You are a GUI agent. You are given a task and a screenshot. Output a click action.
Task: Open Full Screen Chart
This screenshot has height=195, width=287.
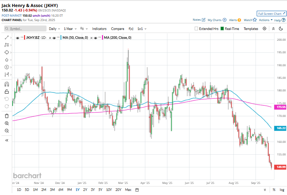pyautogui.click(x=271, y=14)
